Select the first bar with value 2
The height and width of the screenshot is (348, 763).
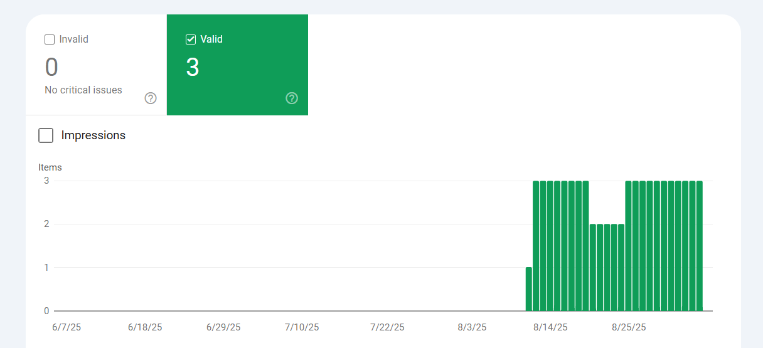coord(593,267)
